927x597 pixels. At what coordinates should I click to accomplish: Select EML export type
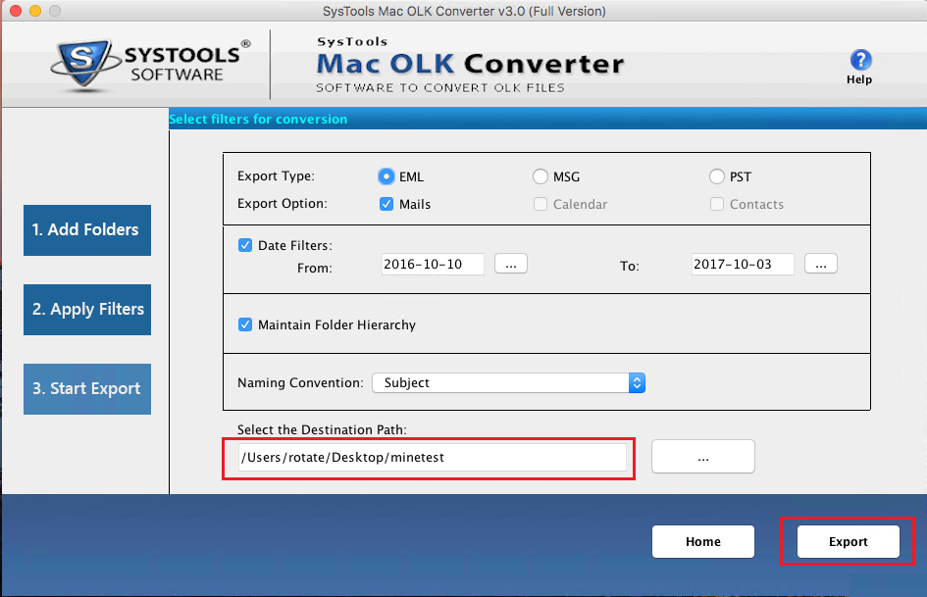tap(386, 176)
